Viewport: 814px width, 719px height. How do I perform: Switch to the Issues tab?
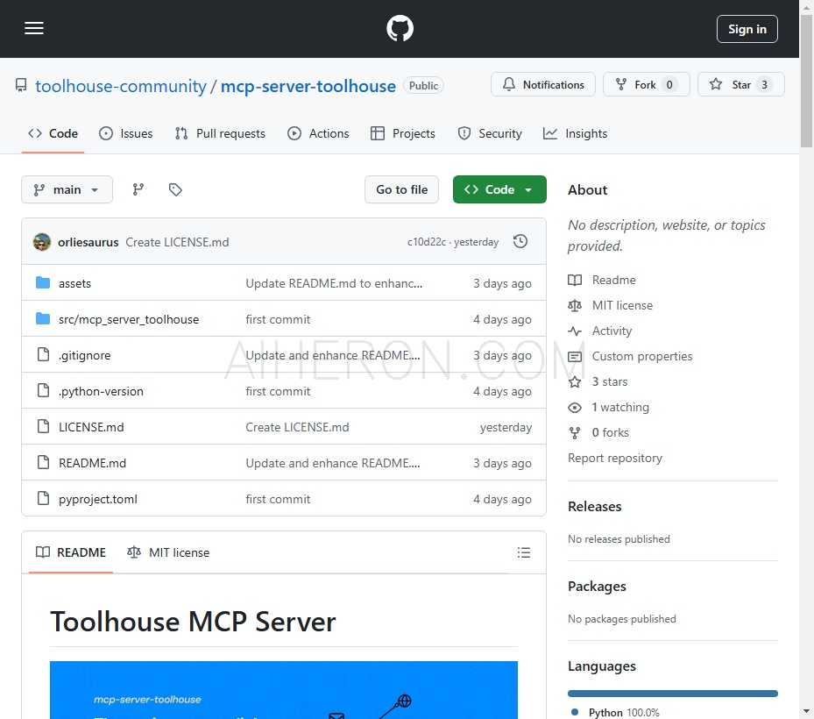(126, 133)
